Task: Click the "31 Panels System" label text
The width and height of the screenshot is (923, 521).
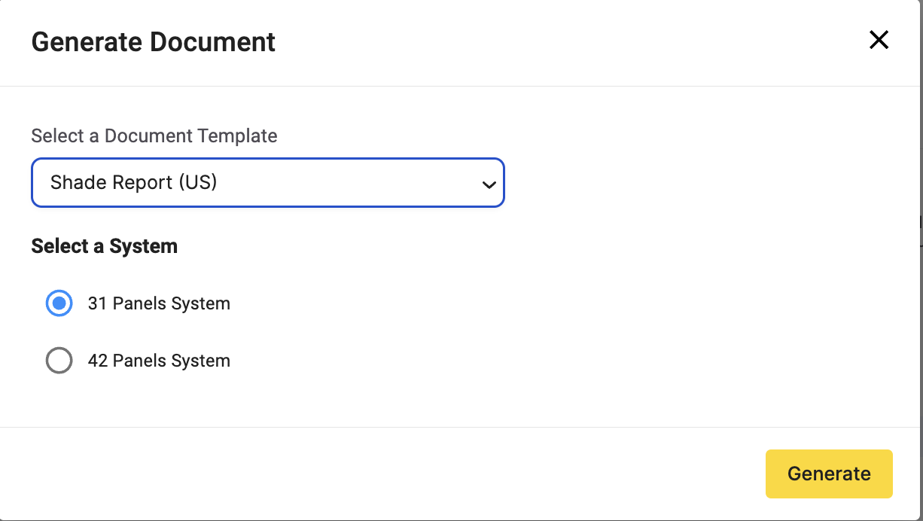Action: 159,303
